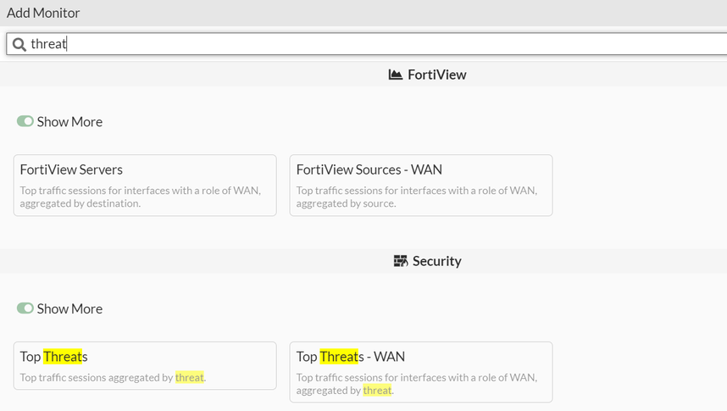
Task: Click the Security firewall icon
Action: 401,261
